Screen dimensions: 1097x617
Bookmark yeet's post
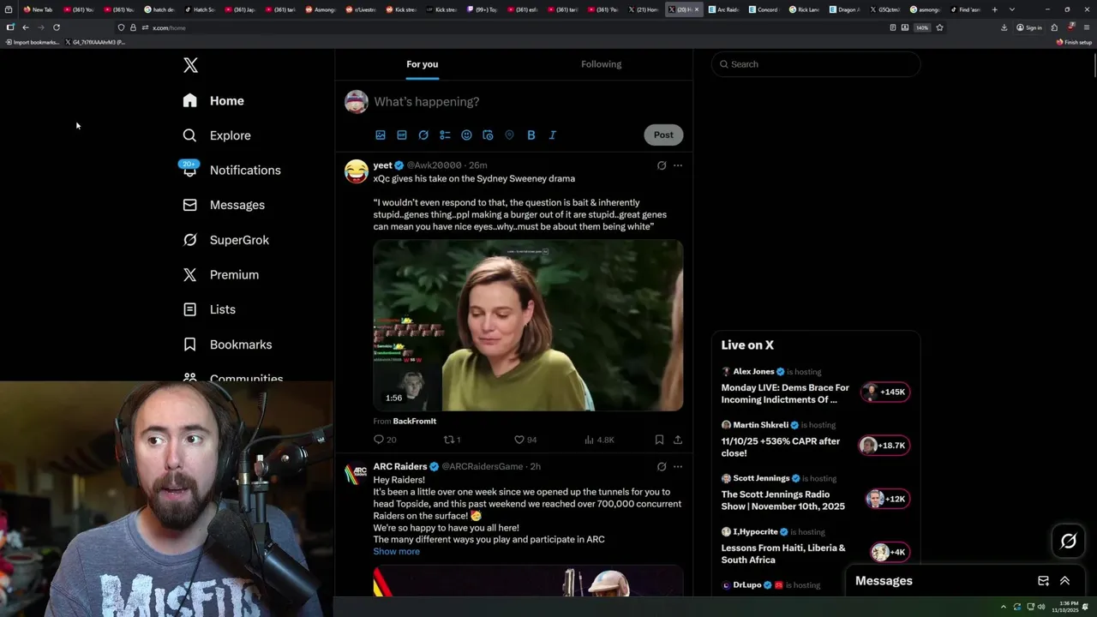[x=659, y=440]
